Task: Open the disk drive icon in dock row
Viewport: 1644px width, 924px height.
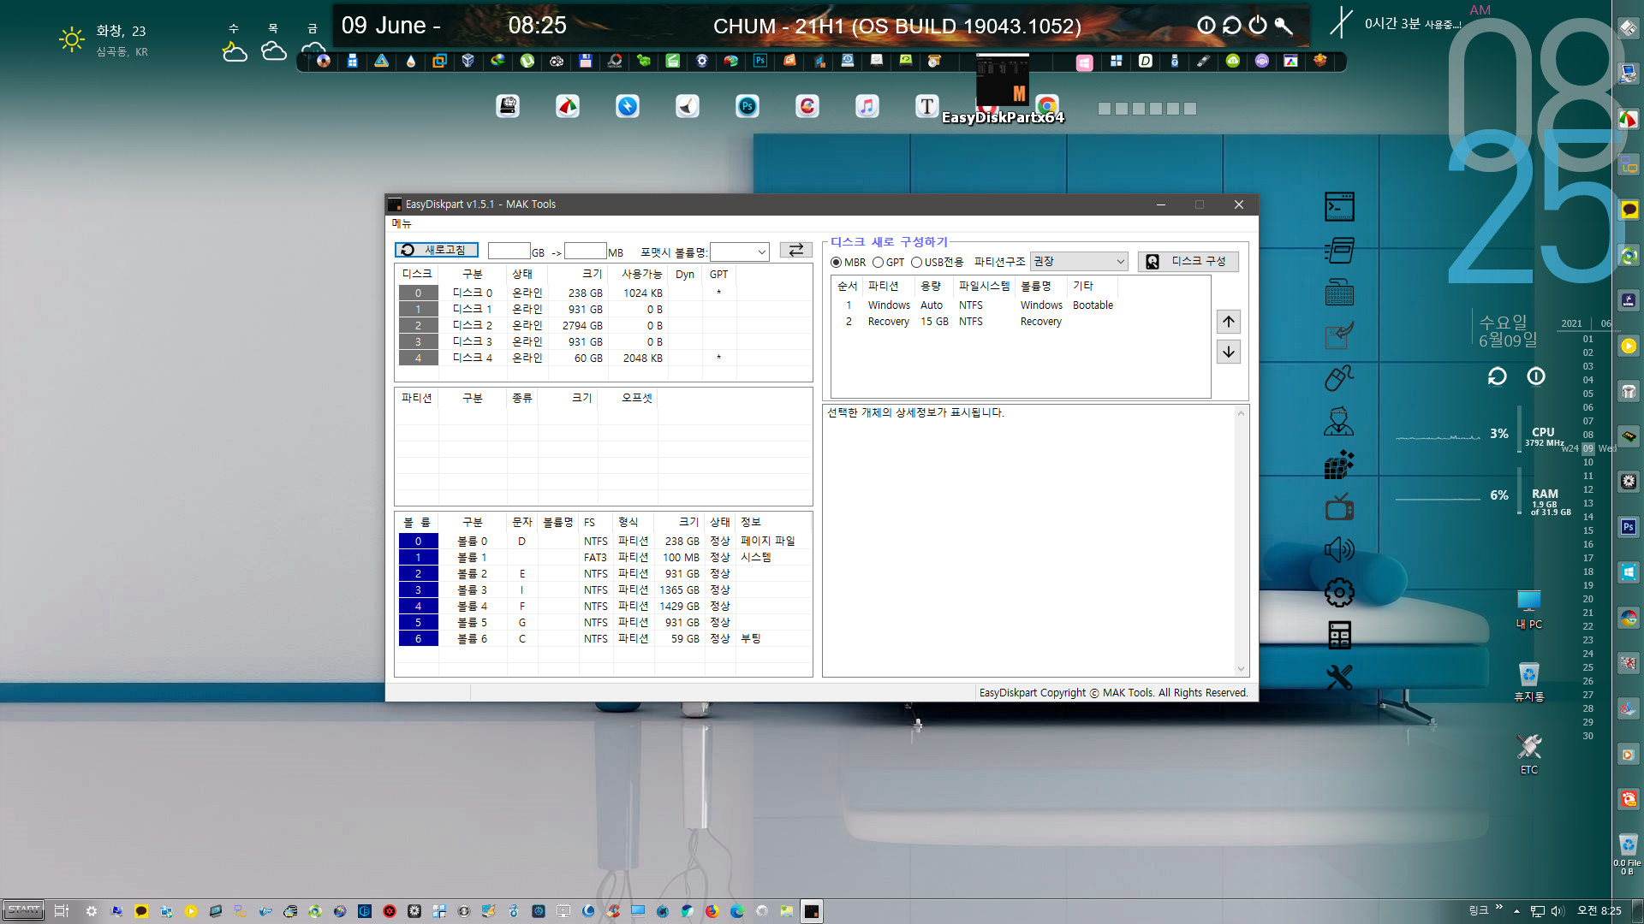Action: tap(508, 106)
